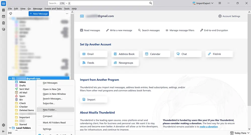Click the Import button
The image size is (251, 135).
(94, 99)
